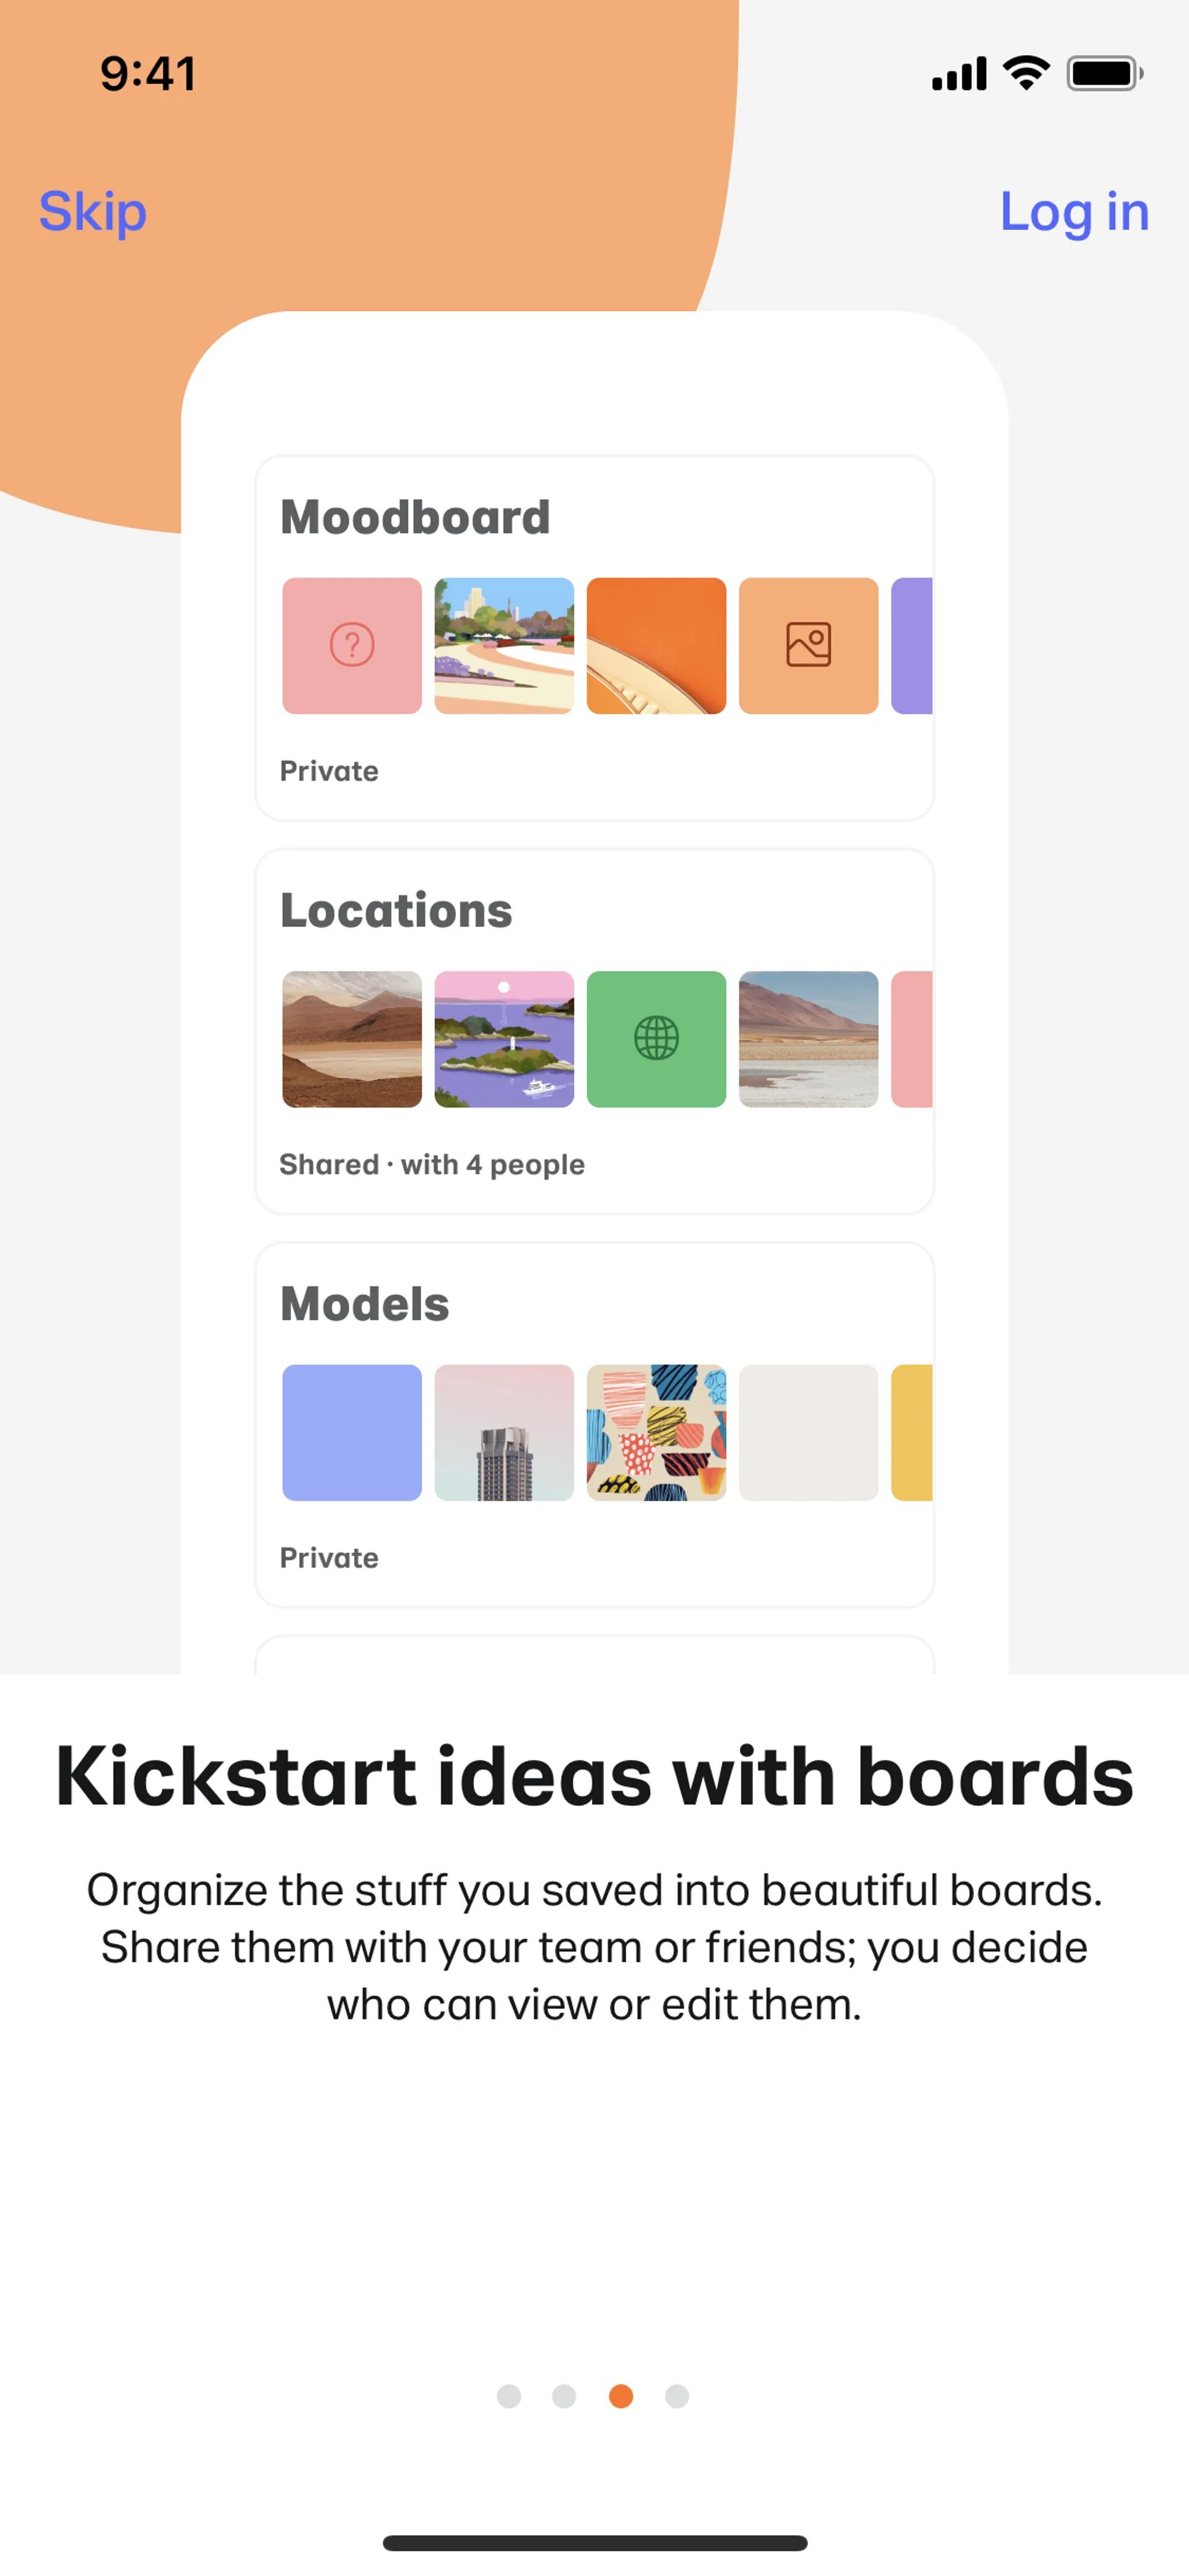Open the park landscape illustration in Moodboard
This screenshot has width=1189, height=2576.
[x=503, y=646]
